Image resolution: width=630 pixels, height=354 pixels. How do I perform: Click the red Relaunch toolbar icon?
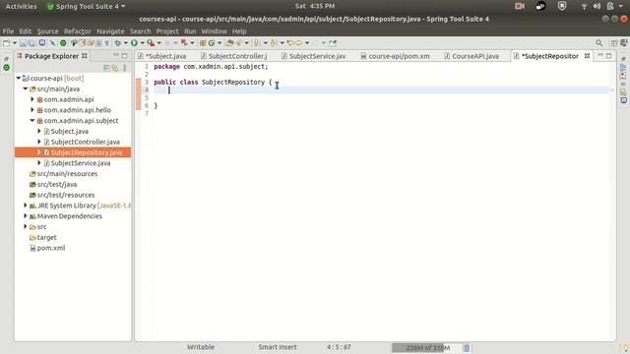point(184,42)
